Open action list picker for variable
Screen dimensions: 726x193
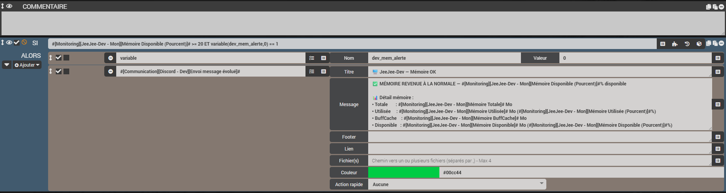point(312,58)
